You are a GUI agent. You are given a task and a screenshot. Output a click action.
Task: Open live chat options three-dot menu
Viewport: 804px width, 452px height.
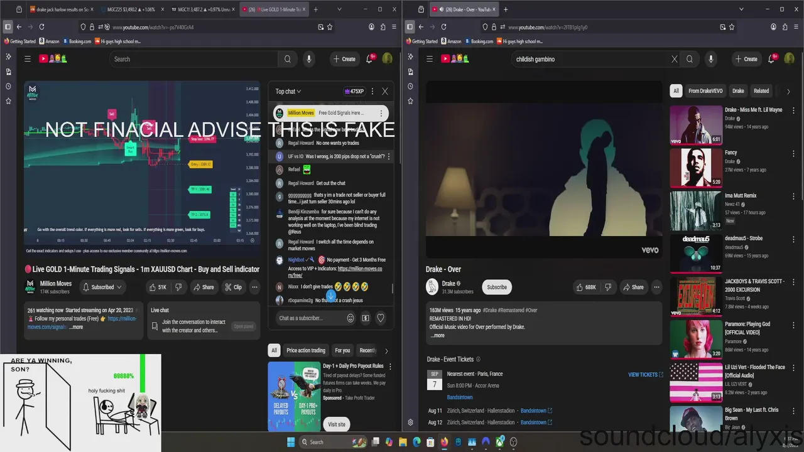(372, 91)
